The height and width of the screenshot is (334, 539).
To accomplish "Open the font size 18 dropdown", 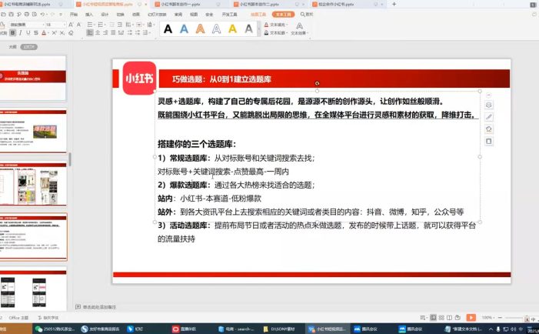I will pos(64,25).
